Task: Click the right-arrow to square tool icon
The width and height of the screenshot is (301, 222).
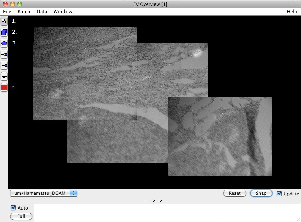Action: click(4, 66)
